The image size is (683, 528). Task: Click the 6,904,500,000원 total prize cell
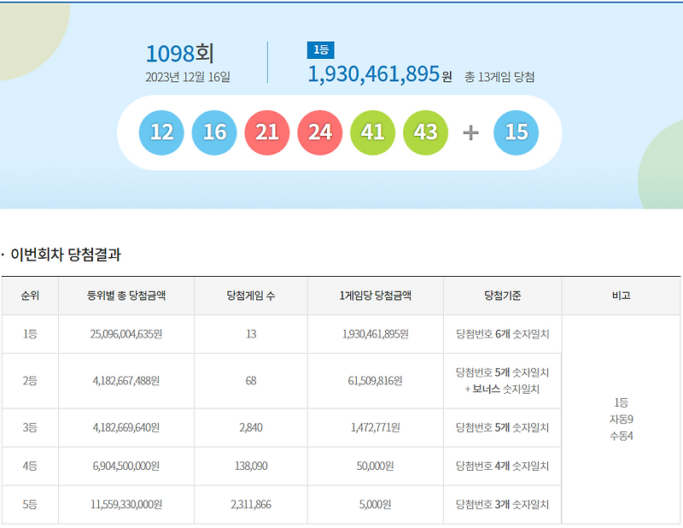(x=126, y=466)
